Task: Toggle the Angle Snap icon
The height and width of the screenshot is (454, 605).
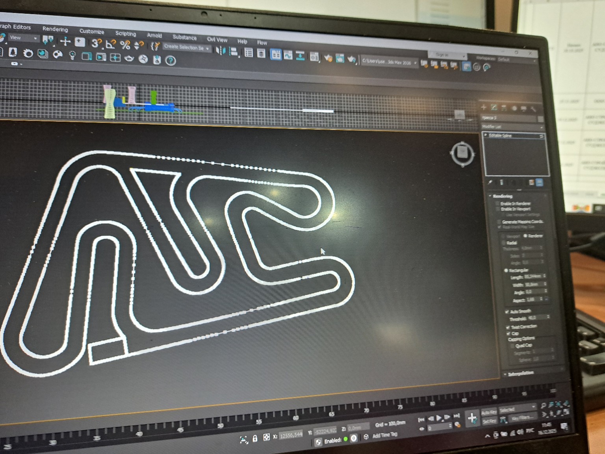Action: tap(111, 44)
